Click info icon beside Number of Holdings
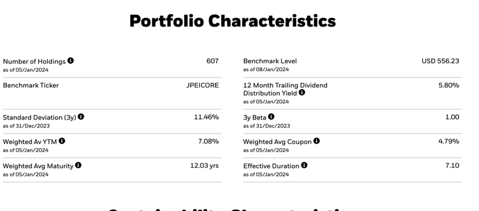Screen dimensions: 479x211 (71, 61)
